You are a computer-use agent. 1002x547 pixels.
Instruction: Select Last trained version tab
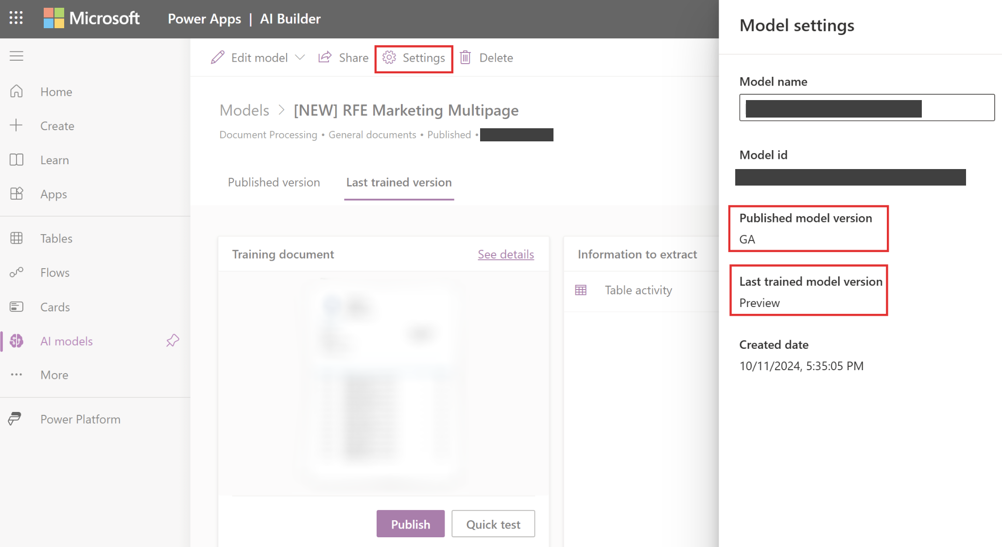tap(399, 182)
